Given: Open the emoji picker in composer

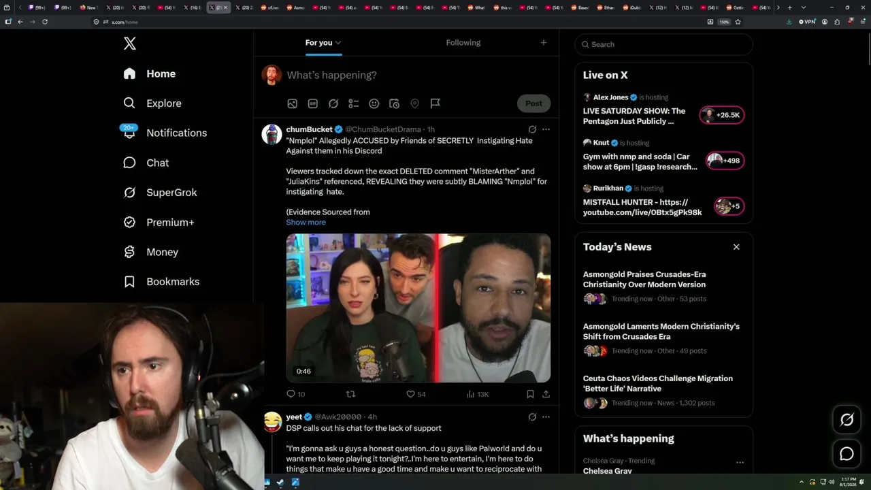Looking at the screenshot, I should tap(374, 103).
